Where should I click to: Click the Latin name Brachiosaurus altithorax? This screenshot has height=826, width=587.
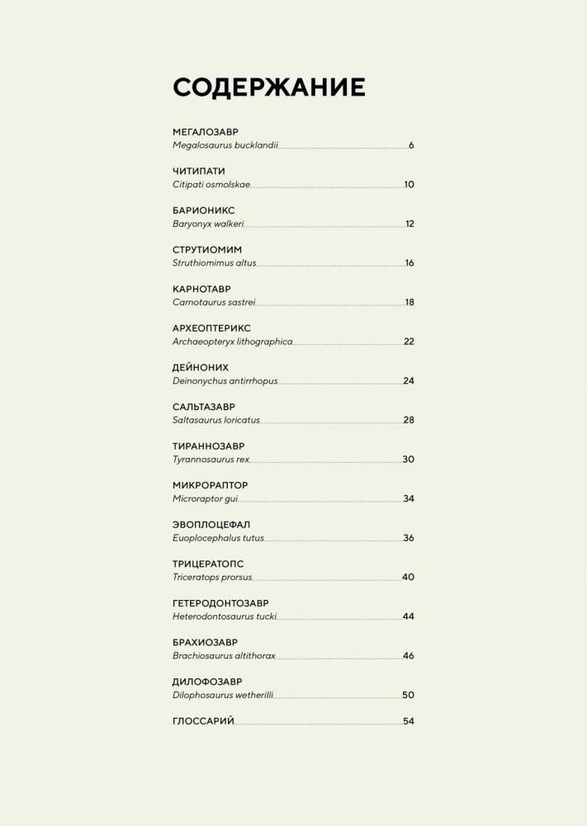pos(224,656)
